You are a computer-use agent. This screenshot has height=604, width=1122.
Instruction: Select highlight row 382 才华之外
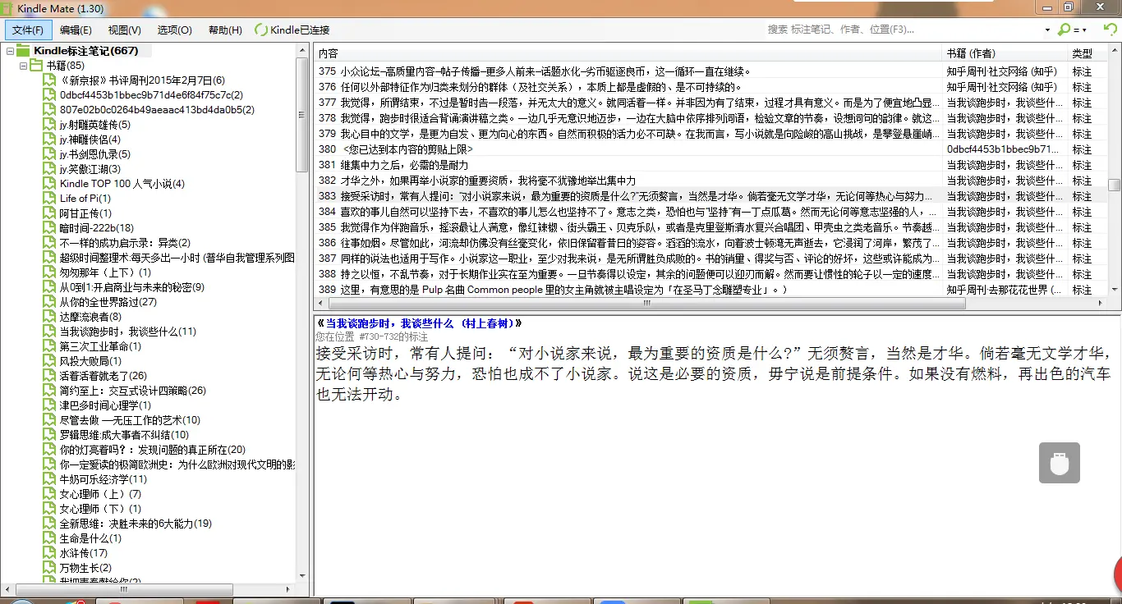pyautogui.click(x=711, y=181)
